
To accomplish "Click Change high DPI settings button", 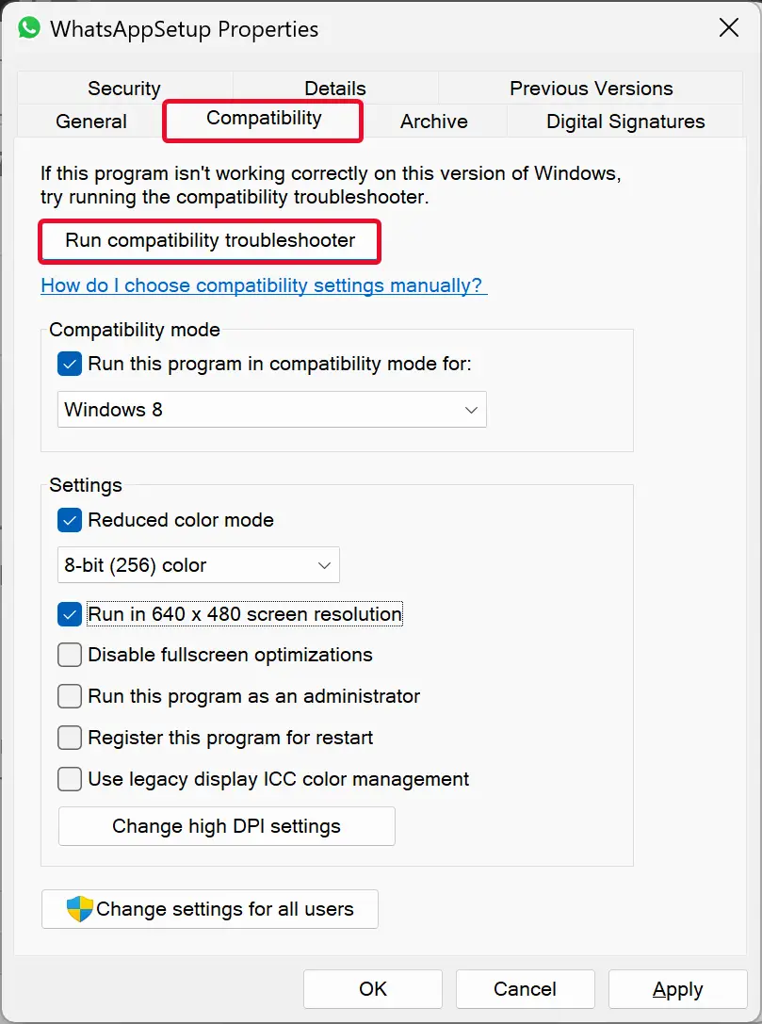I will pos(227,826).
